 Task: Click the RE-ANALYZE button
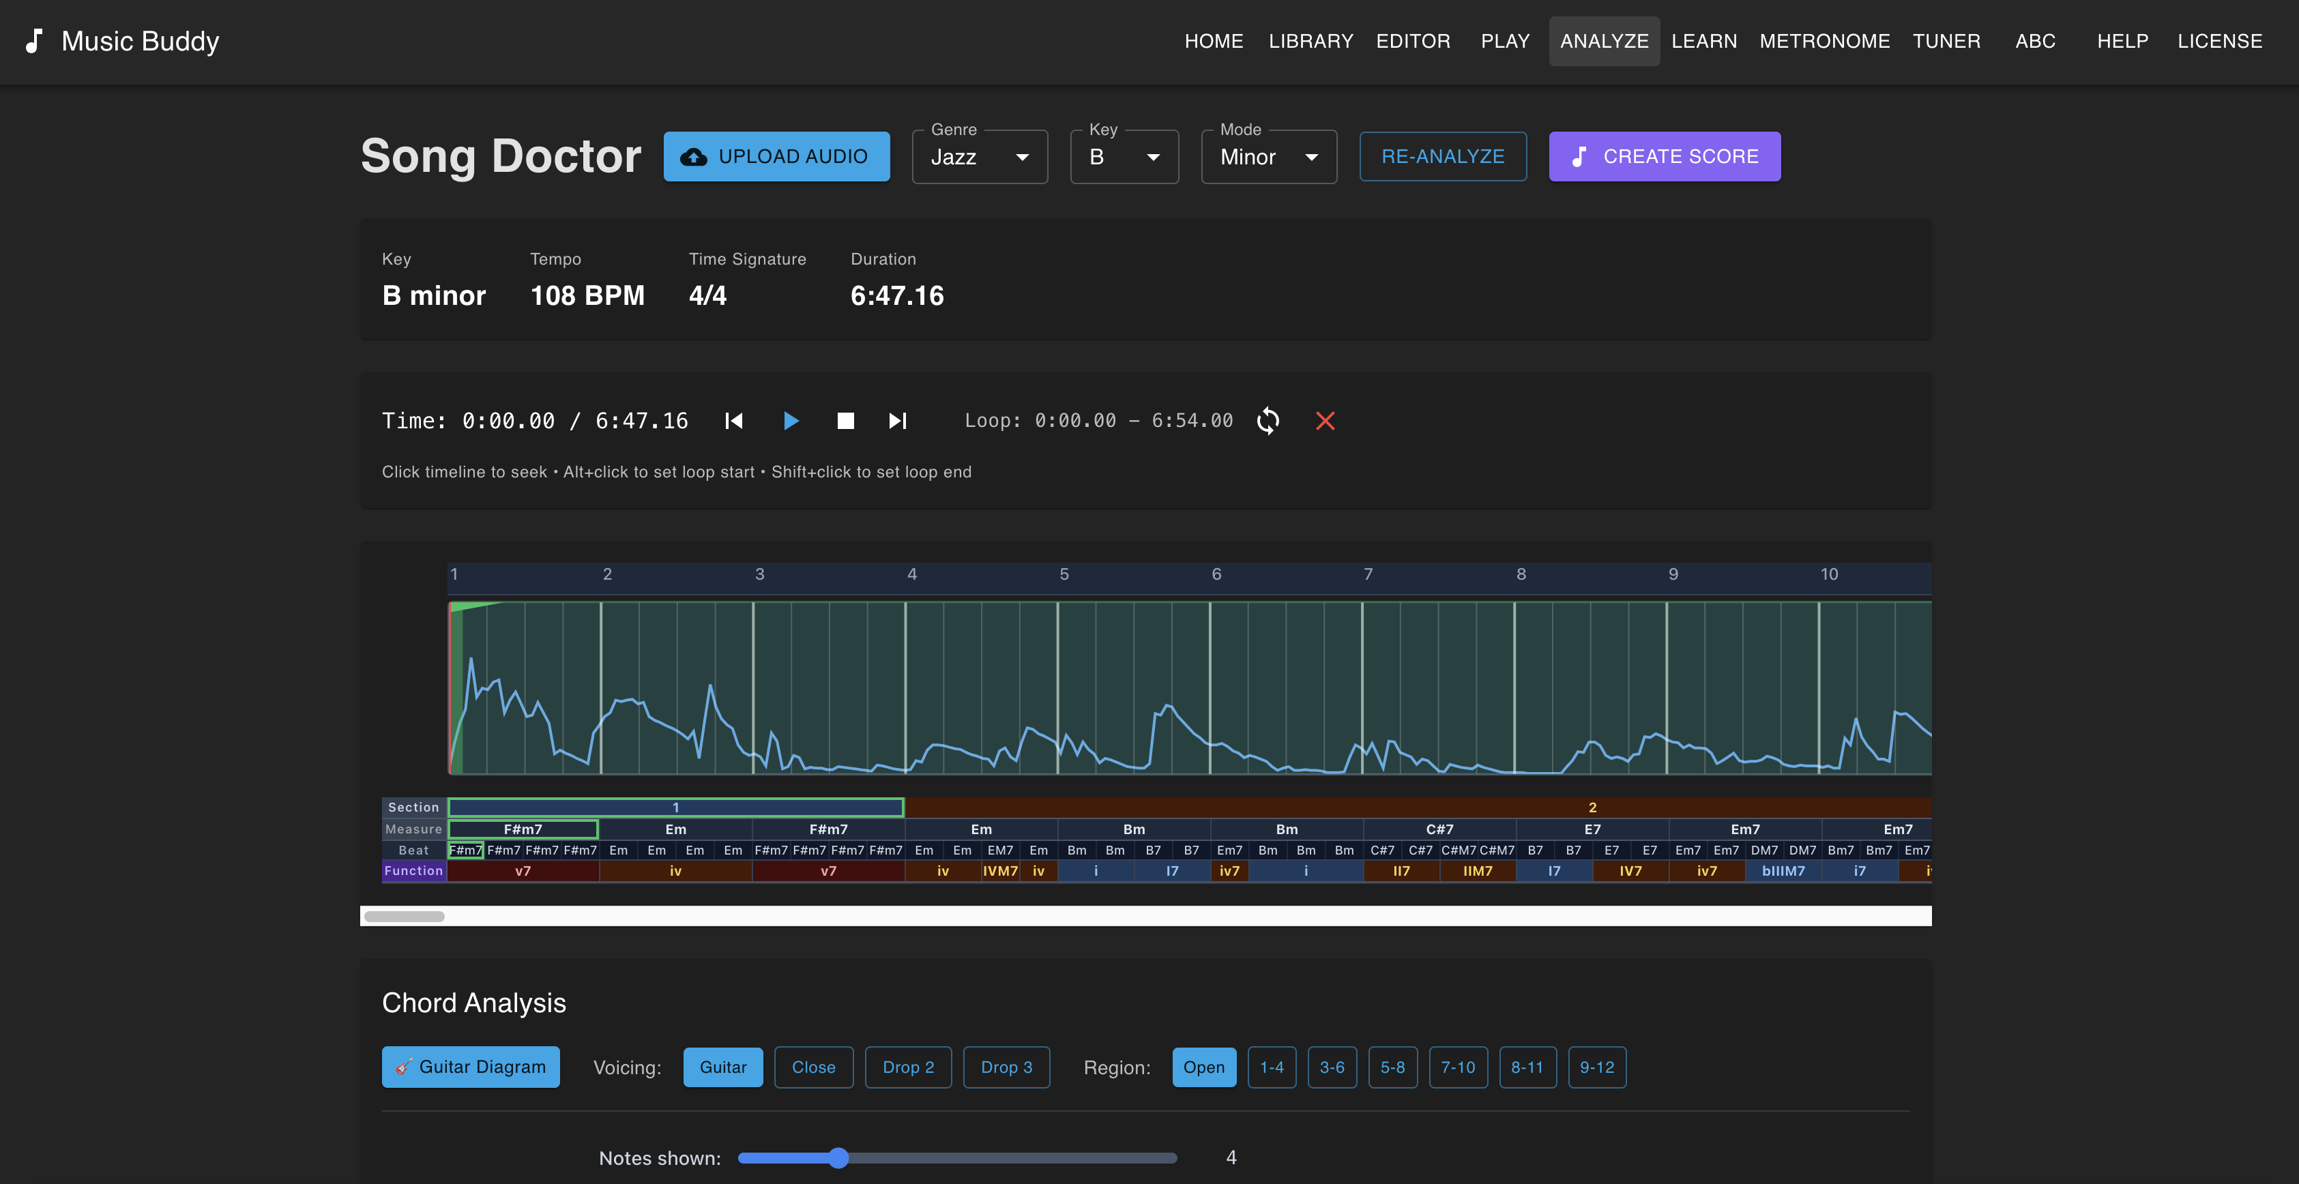click(1442, 157)
